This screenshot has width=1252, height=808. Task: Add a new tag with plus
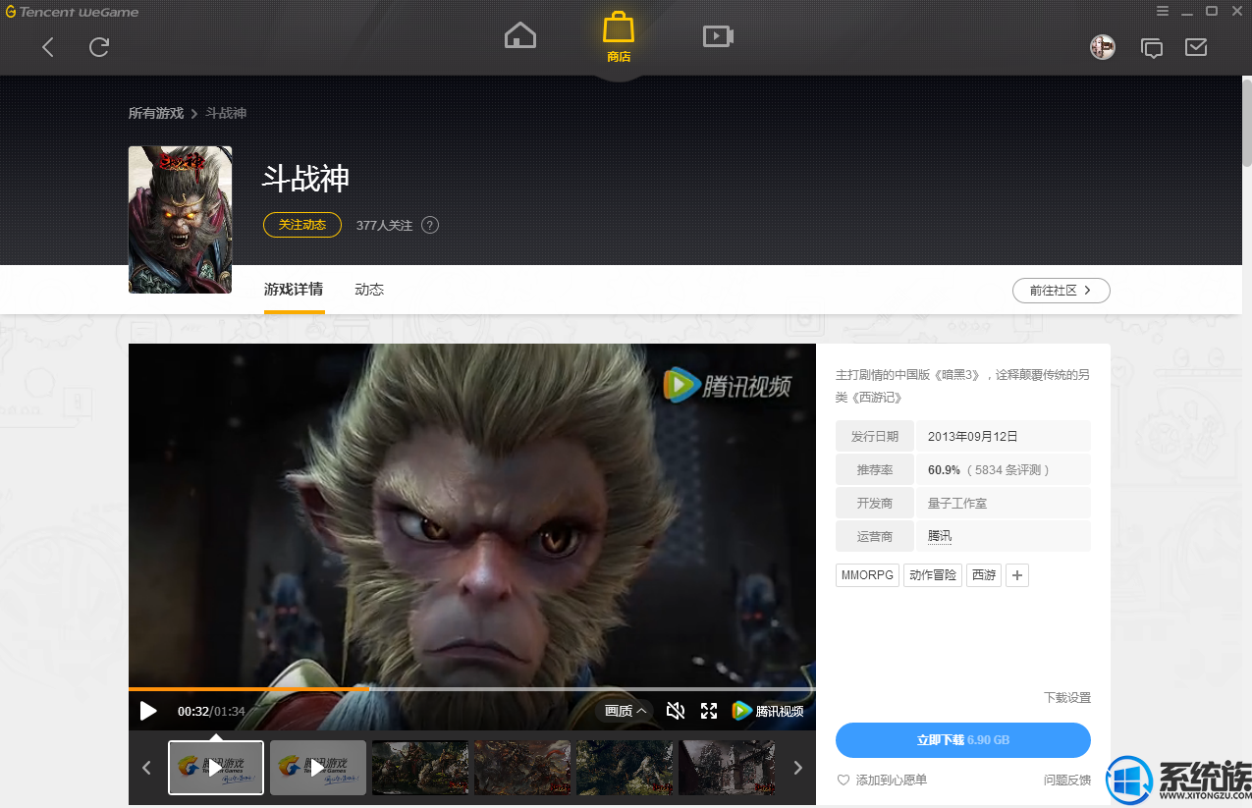point(1018,575)
